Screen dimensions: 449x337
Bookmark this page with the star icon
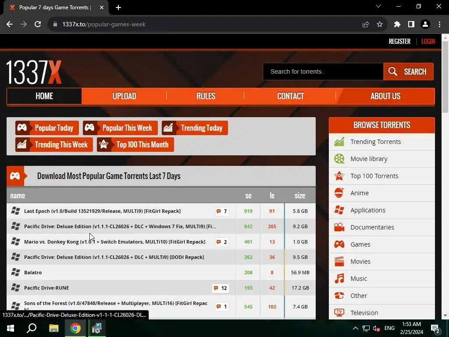[x=380, y=25]
